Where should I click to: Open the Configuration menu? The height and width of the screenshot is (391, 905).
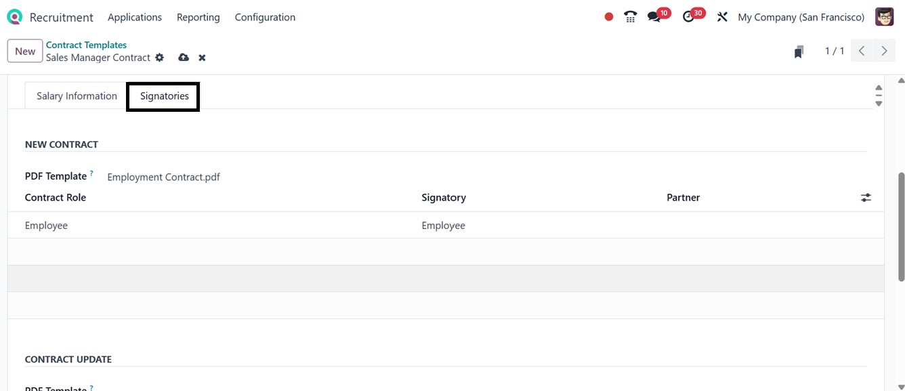(265, 17)
